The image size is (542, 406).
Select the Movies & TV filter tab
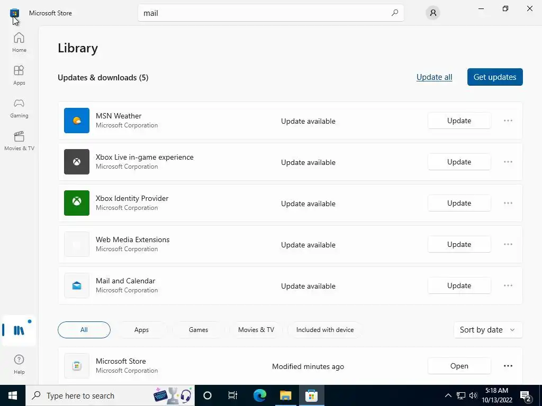(x=256, y=330)
